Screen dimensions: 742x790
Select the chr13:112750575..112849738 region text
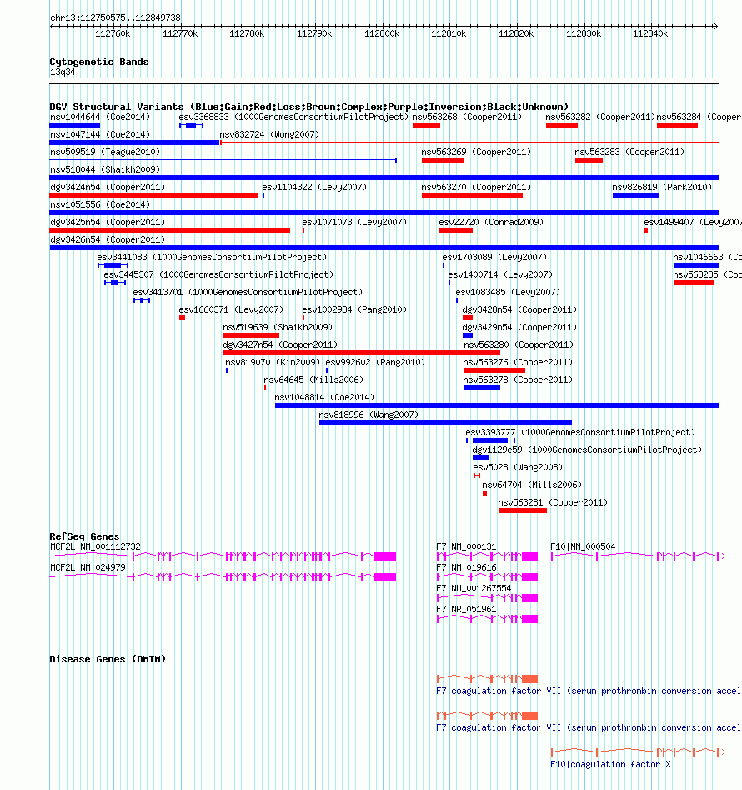click(115, 18)
